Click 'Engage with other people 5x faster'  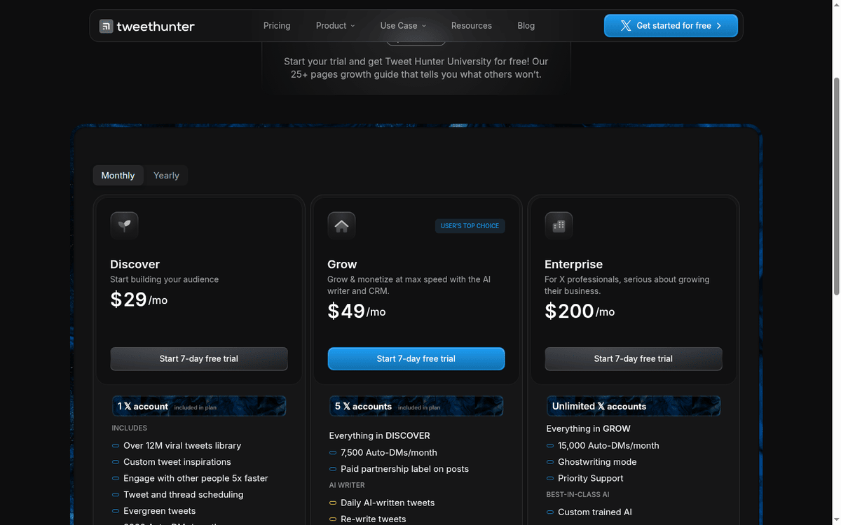[x=196, y=479]
